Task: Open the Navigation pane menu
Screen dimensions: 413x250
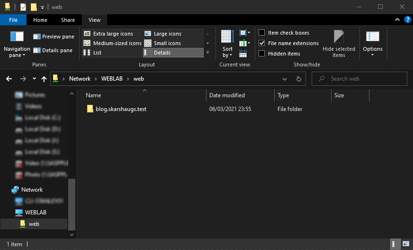Action: tap(17, 44)
